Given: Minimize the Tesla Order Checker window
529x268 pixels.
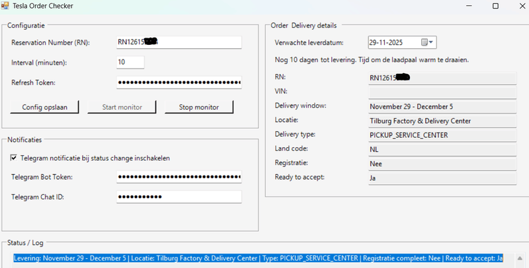Looking at the screenshot, I should tap(469, 6).
